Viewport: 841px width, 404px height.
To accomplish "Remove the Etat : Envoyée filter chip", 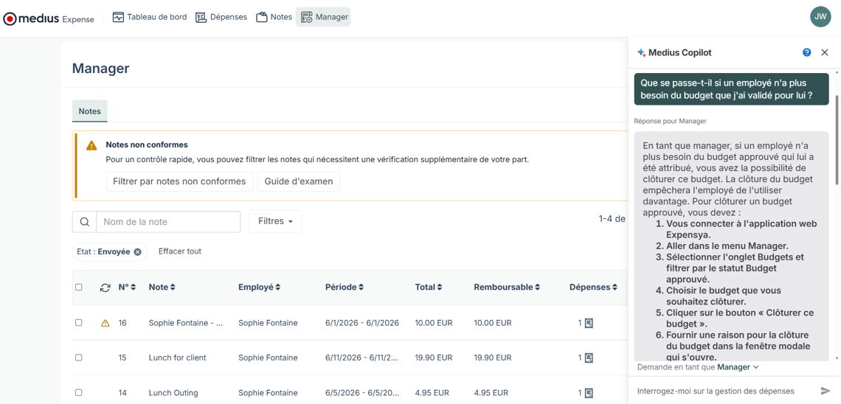I will coord(137,252).
